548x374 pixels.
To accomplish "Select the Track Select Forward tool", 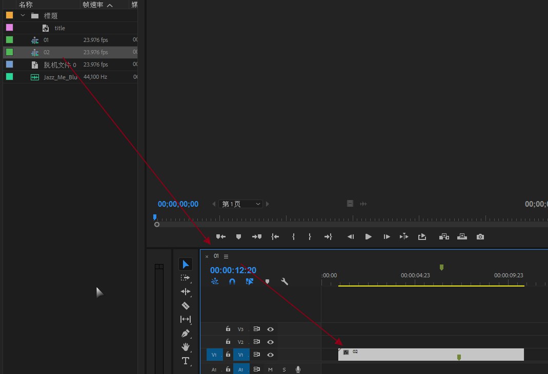I will (186, 278).
